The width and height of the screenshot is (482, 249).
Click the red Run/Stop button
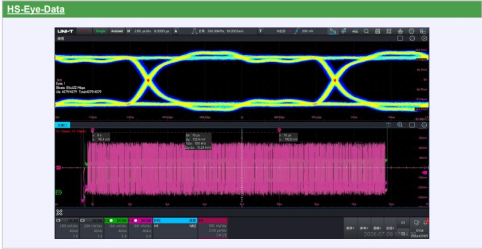coord(84,31)
